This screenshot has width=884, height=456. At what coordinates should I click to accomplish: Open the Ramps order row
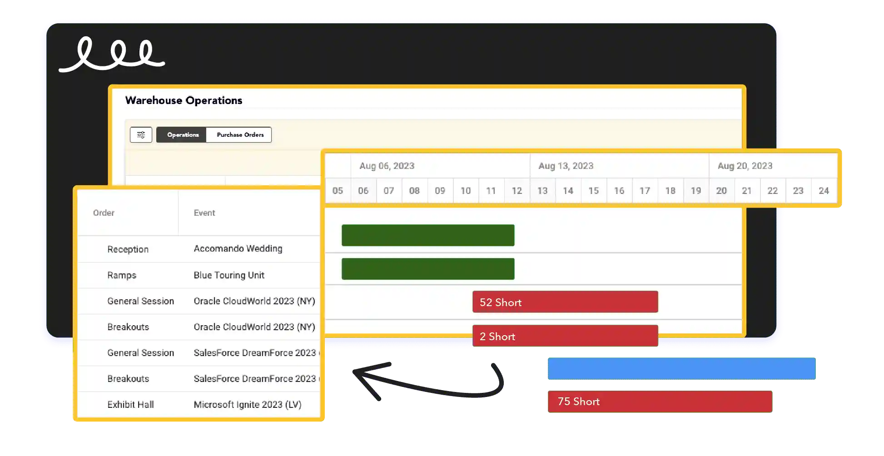(x=122, y=275)
